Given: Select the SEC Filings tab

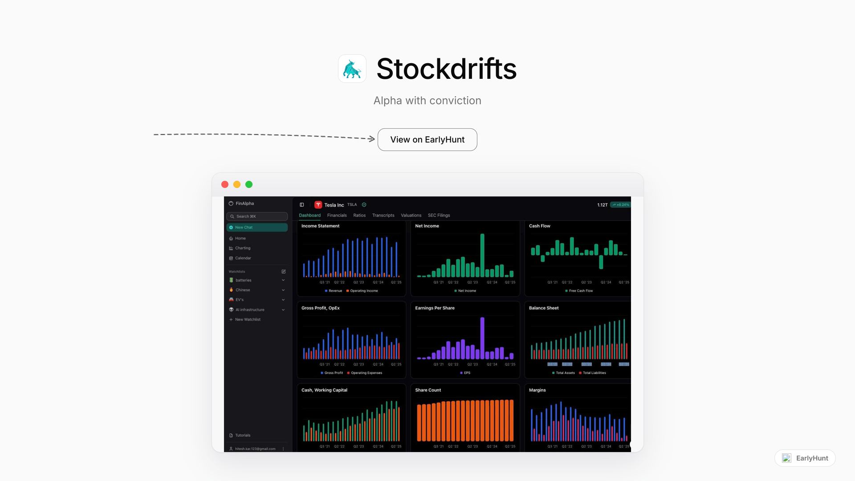Looking at the screenshot, I should pos(439,216).
